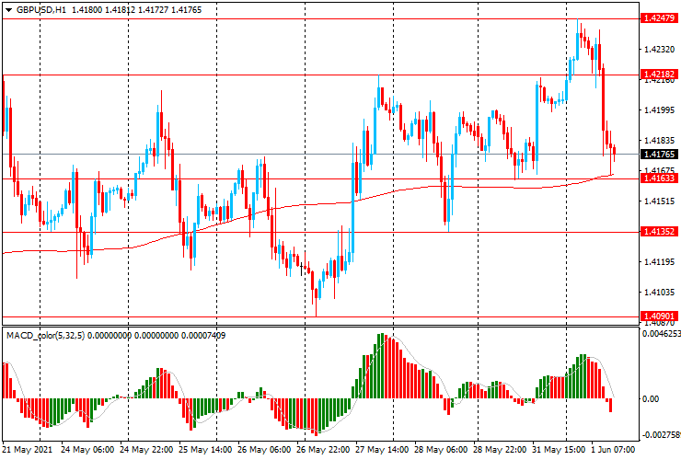Click the 0.00 zero level on MACD scale
Image resolution: width=681 pixels, height=460 pixels.
click(652, 399)
